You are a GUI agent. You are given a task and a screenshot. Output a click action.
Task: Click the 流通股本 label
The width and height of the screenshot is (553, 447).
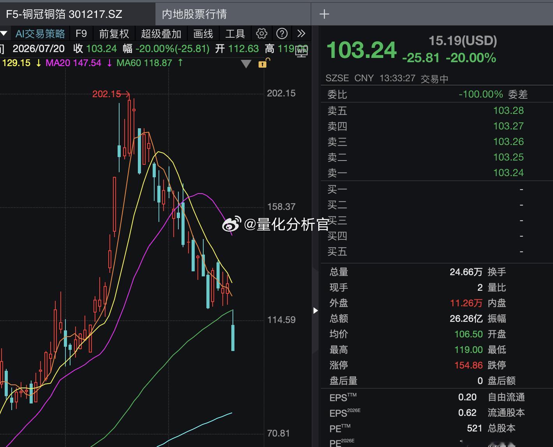pyautogui.click(x=506, y=413)
